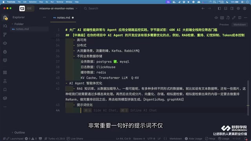The width and height of the screenshot is (251, 141).
Task: Switch to the Preview mode
Action: [224, 25]
